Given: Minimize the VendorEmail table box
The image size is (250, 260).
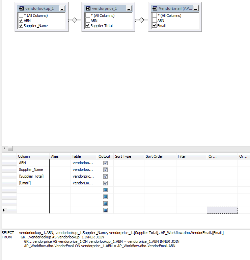Looking at the screenshot, I should tap(195, 8).
